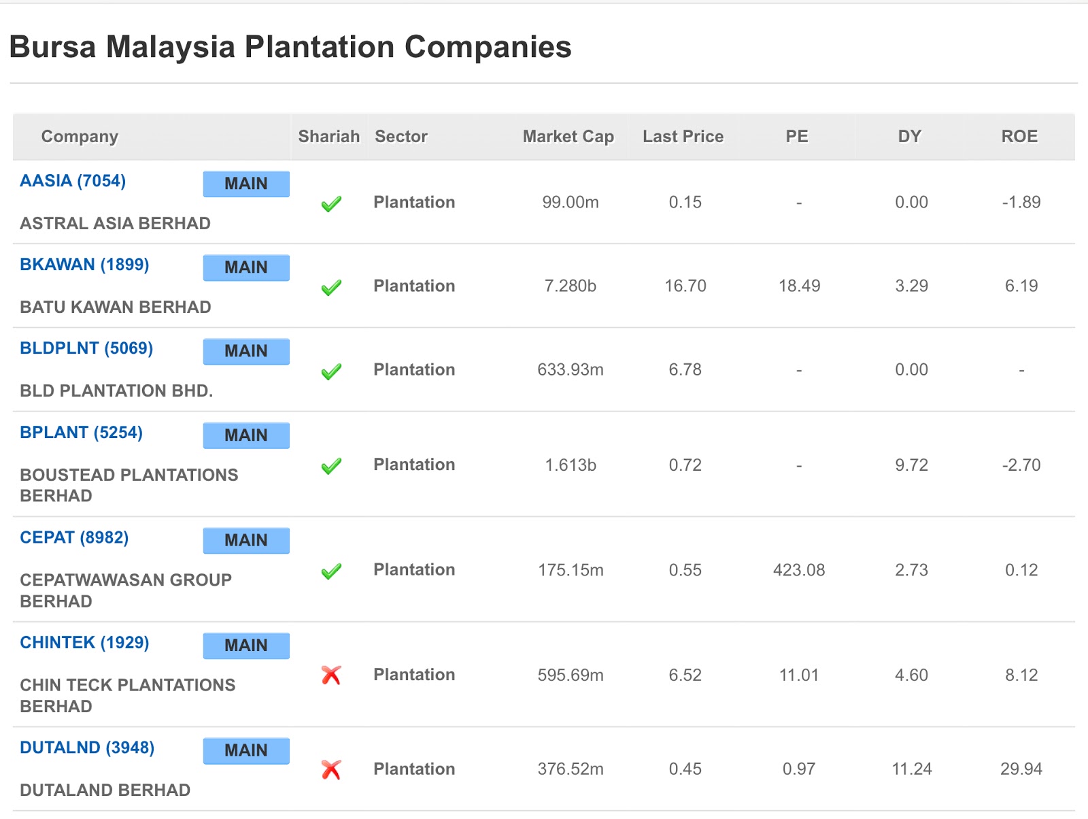Click the BPLANT (5254) hyperlink
The image size is (1088, 819).
(80, 432)
